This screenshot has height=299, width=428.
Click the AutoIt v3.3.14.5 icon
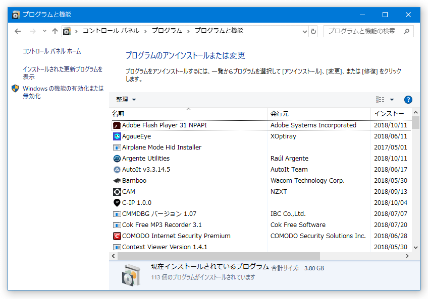(117, 170)
